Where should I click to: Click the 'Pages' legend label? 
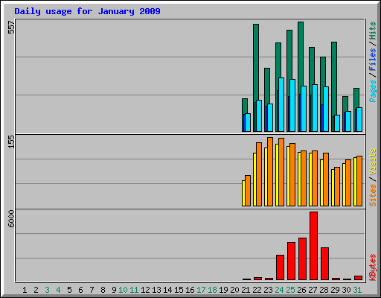point(373,91)
